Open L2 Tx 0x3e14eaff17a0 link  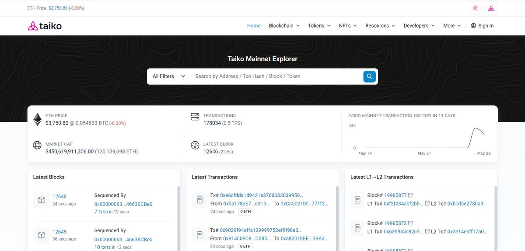467,232
